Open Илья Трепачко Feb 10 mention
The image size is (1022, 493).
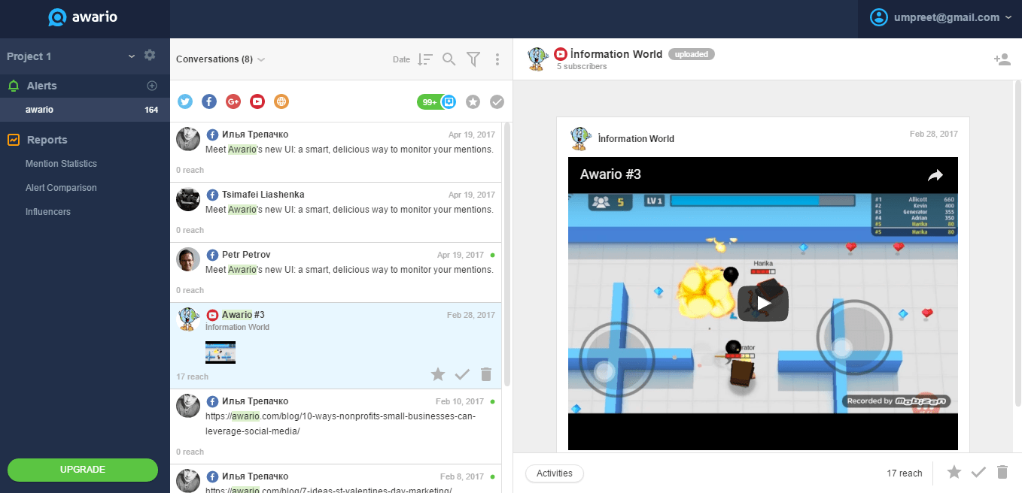click(x=336, y=427)
